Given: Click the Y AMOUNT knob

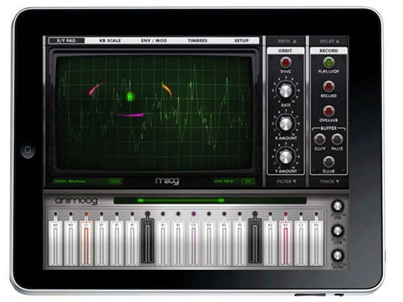Looking at the screenshot, I should coord(286,157).
